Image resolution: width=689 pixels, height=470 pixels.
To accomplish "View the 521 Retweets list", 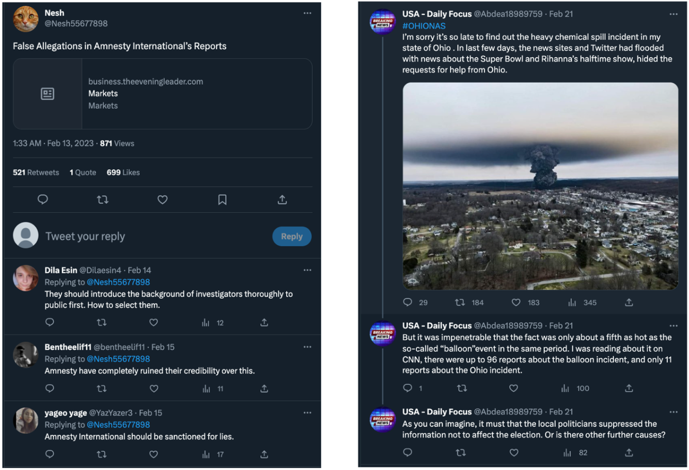I will coord(36,173).
